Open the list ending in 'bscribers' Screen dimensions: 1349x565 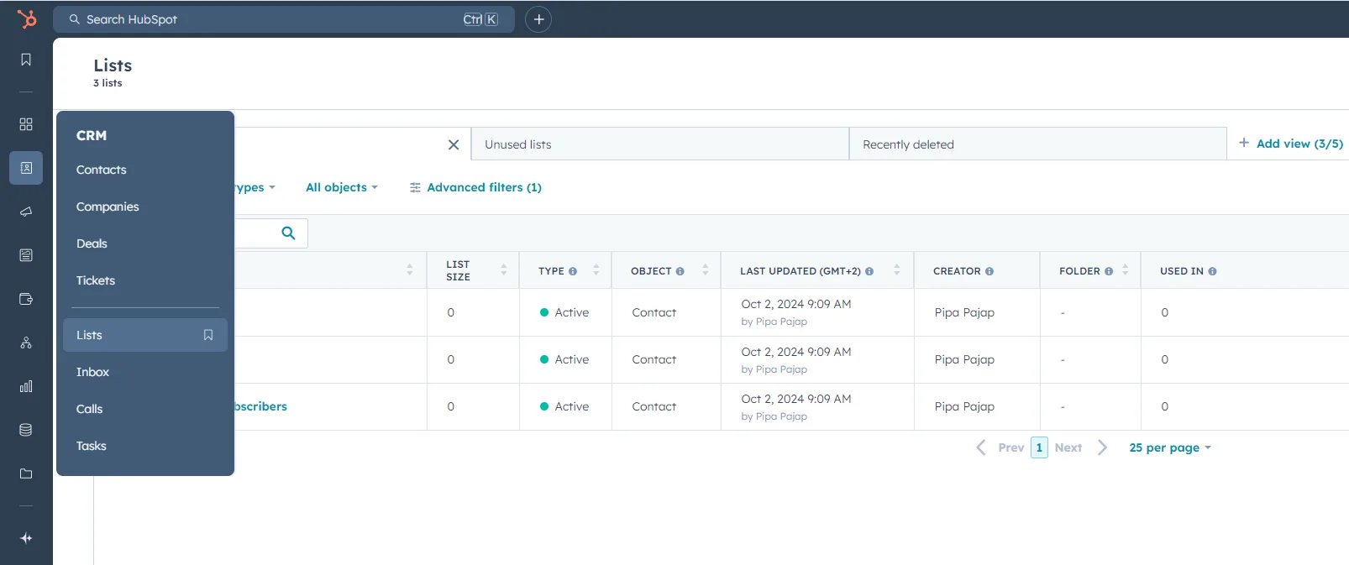(261, 406)
